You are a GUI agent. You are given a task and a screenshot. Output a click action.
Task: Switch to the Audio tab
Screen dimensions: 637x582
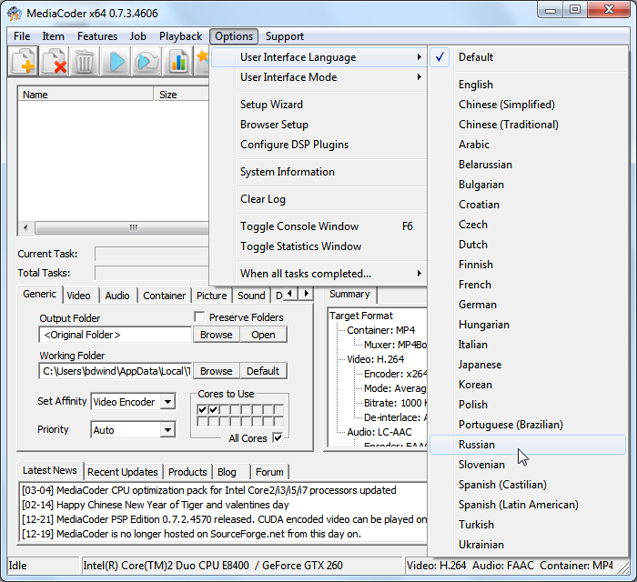(117, 296)
